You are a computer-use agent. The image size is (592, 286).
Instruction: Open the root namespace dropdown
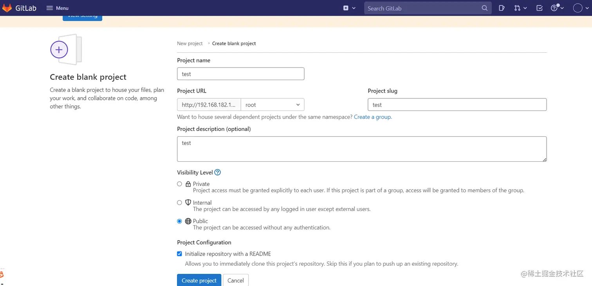pyautogui.click(x=273, y=105)
